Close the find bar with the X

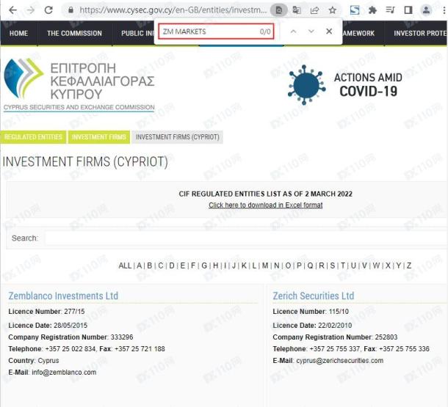click(329, 31)
